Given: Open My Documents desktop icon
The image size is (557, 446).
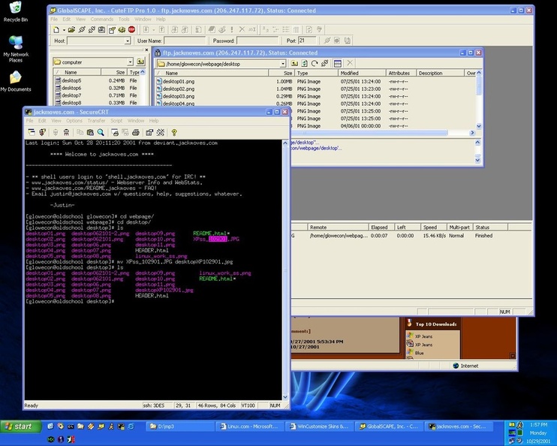Looking at the screenshot, I should point(16,81).
